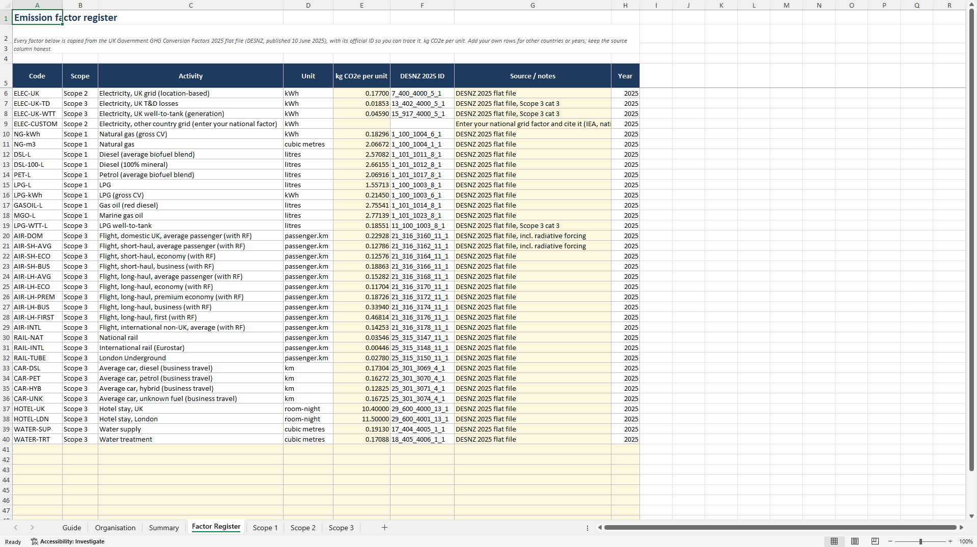Open the Guide sheet tab
977x547 pixels.
(x=72, y=528)
